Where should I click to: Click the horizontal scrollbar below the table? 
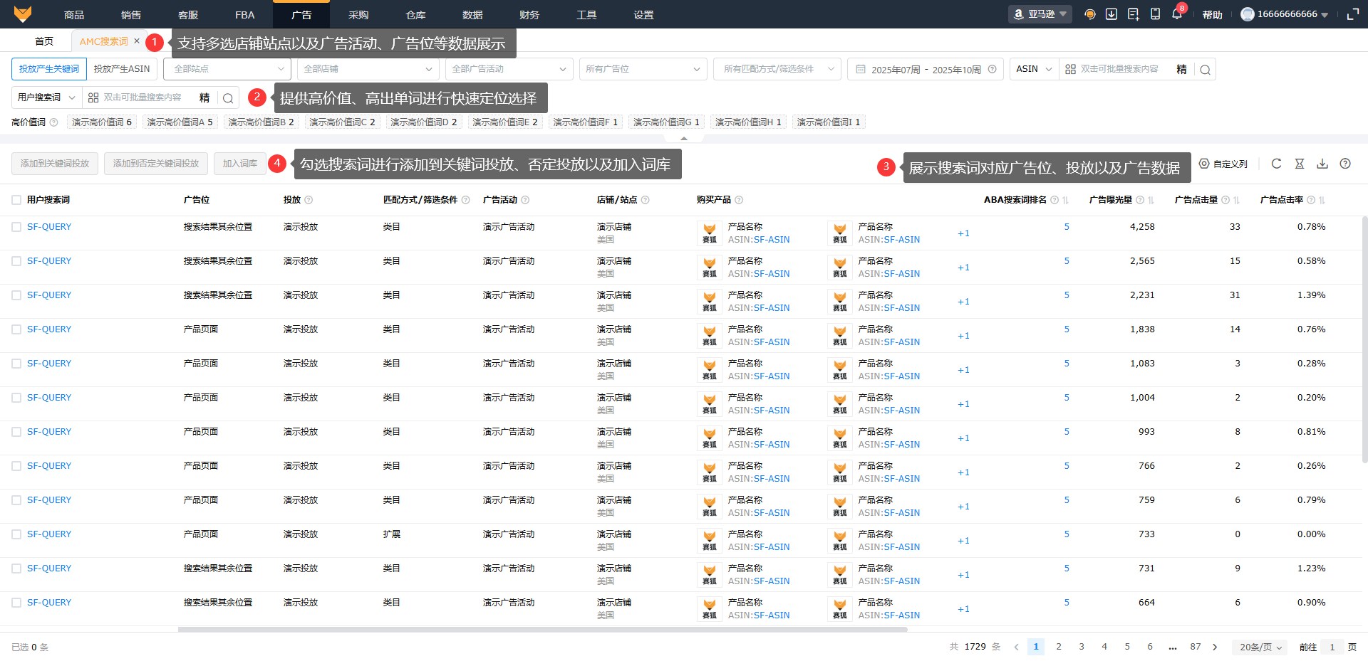coord(541,630)
